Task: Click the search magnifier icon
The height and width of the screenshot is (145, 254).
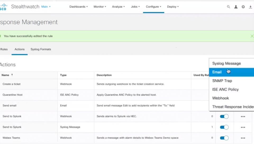Action: pos(228,7)
